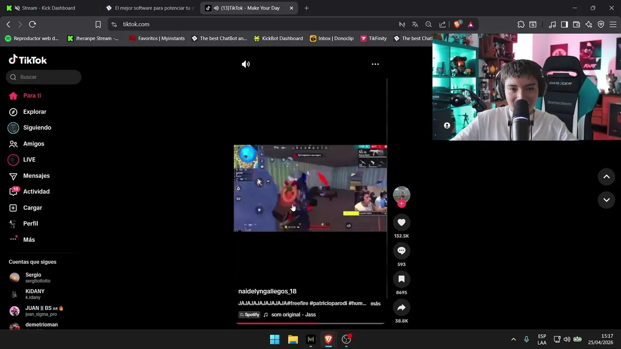This screenshot has height=349, width=621.
Task: Click the tiktok.com address bar
Action: coord(252,24)
